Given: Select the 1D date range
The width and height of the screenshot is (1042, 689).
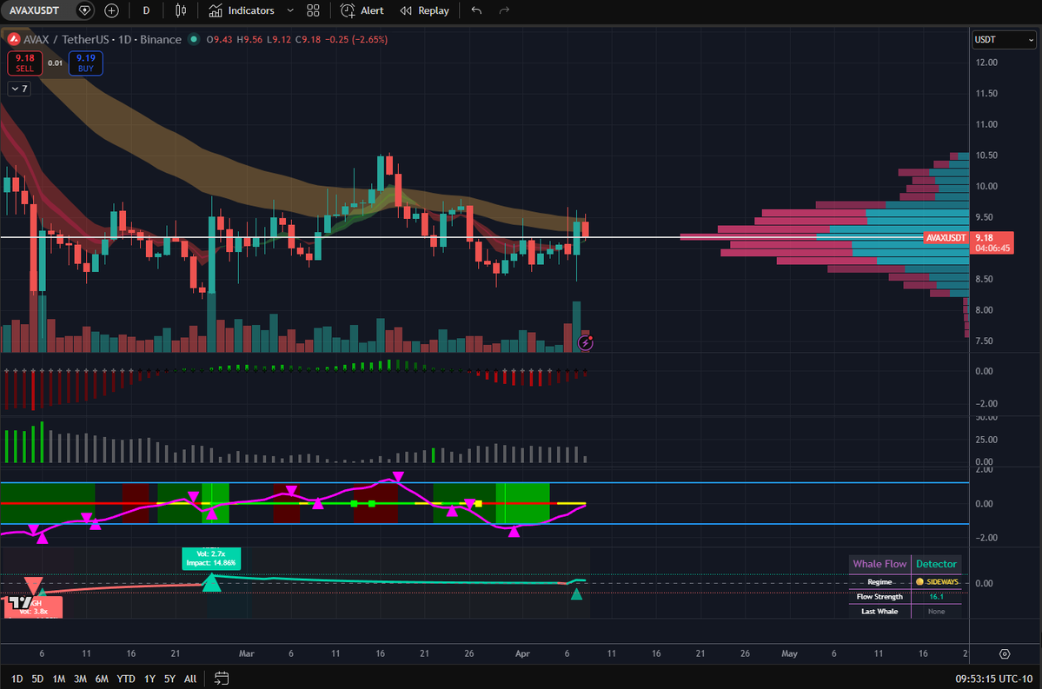Looking at the screenshot, I should pos(17,679).
